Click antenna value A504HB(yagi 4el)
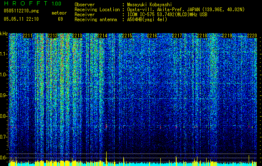262x166 pixels. [x=147, y=20]
